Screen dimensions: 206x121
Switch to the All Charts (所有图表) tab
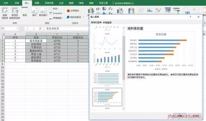point(107,23)
